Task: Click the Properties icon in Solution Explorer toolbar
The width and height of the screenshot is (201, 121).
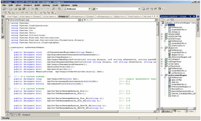Action: (172, 20)
